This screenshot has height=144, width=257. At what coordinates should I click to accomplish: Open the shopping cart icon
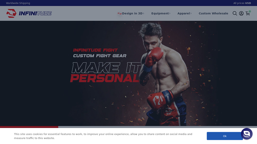click(x=247, y=13)
